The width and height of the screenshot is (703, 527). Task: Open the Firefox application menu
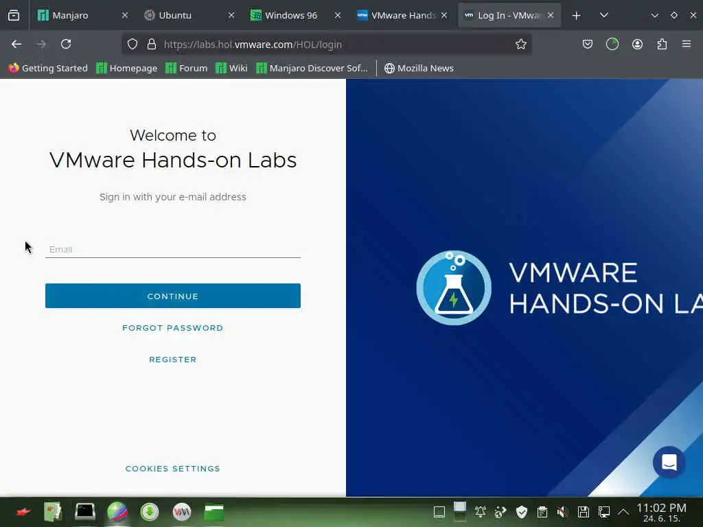687,44
